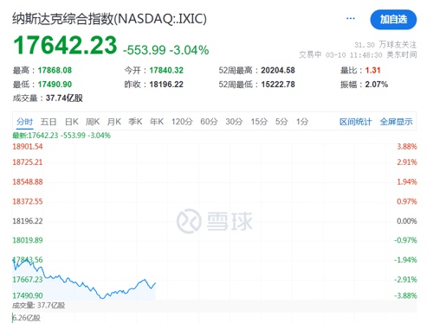Image resolution: width=433 pixels, height=323 pixels.
Task: Select the 月K chart tab
Action: click(114, 122)
